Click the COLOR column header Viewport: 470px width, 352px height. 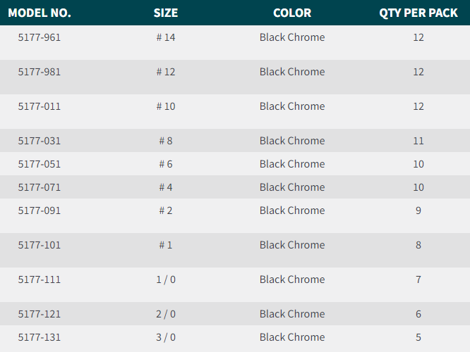pyautogui.click(x=292, y=13)
